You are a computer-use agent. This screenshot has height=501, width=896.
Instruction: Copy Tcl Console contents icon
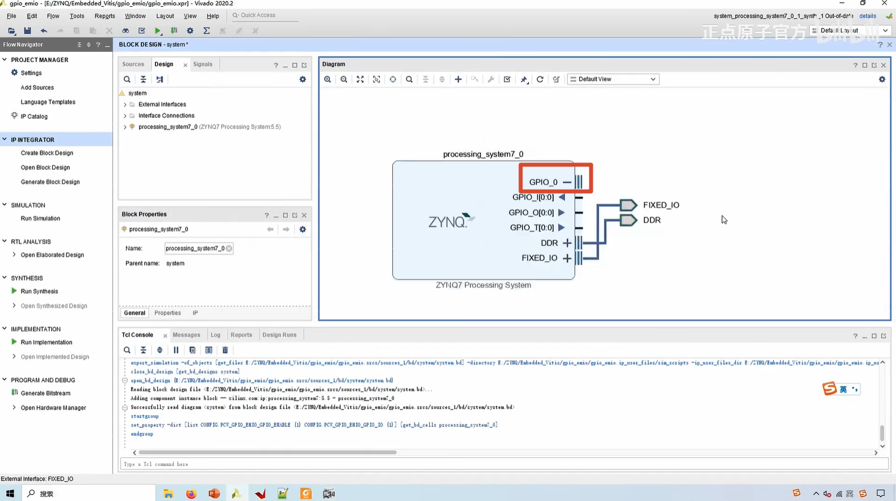pyautogui.click(x=192, y=350)
